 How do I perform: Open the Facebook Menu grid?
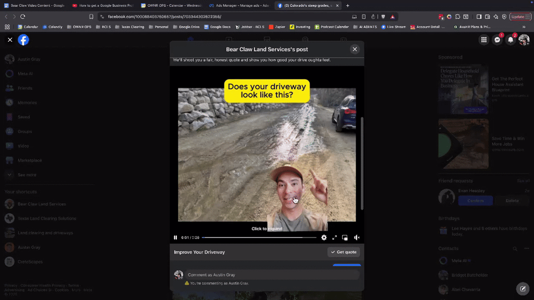[x=484, y=40]
